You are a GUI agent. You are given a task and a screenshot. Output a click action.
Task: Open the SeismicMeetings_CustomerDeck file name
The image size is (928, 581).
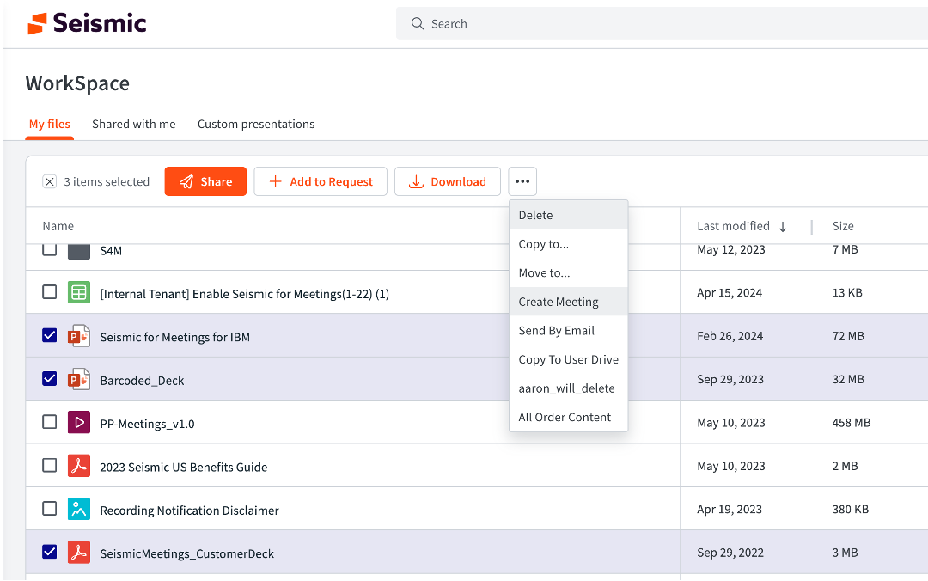187,553
